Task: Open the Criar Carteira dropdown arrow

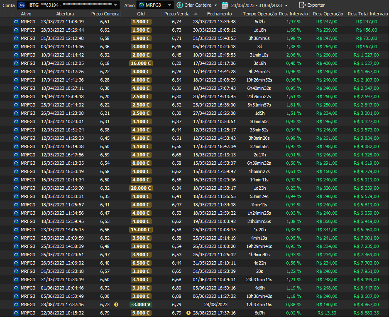Action: point(215,5)
